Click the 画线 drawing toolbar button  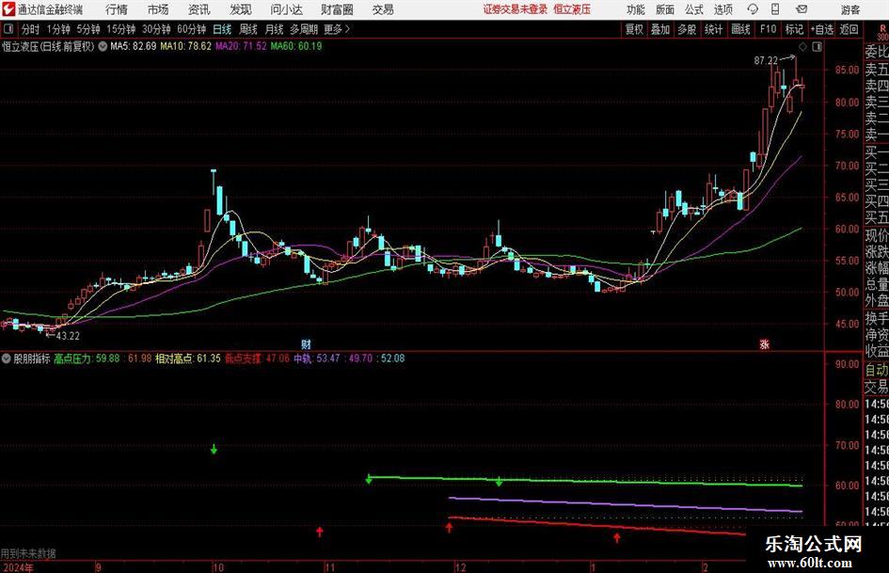click(741, 29)
